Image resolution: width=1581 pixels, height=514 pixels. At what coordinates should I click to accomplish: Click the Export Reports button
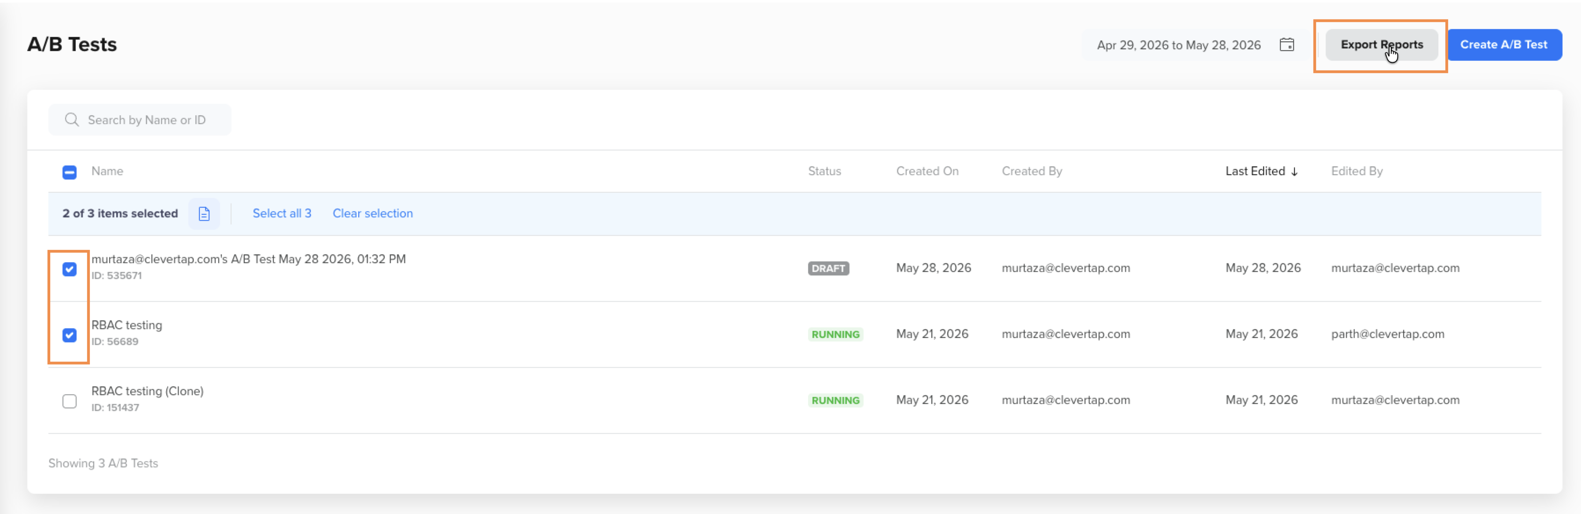pyautogui.click(x=1381, y=45)
